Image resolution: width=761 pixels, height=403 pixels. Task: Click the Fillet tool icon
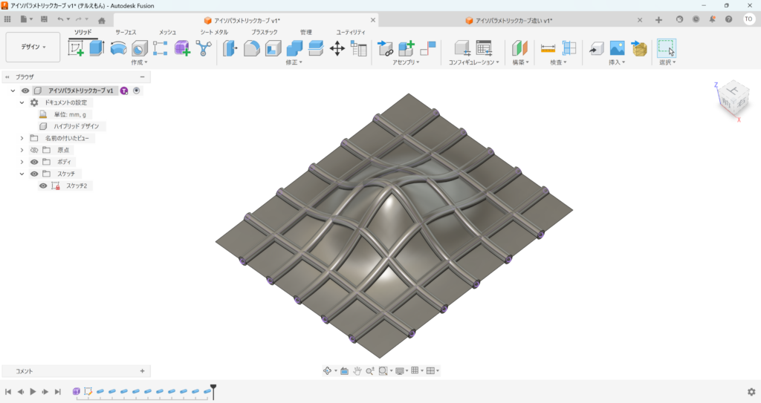coord(252,48)
